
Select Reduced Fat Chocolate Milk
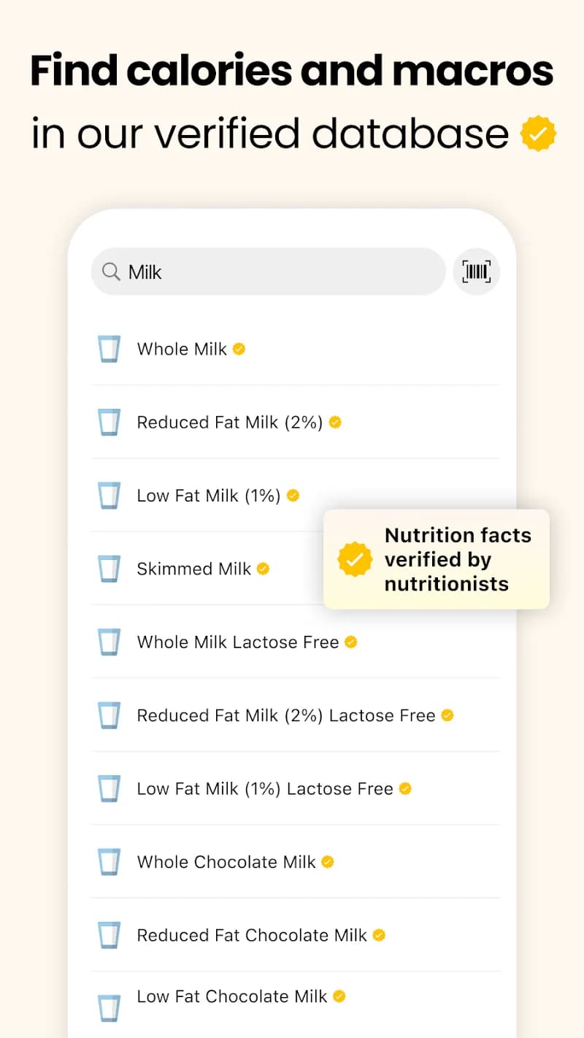(x=252, y=935)
